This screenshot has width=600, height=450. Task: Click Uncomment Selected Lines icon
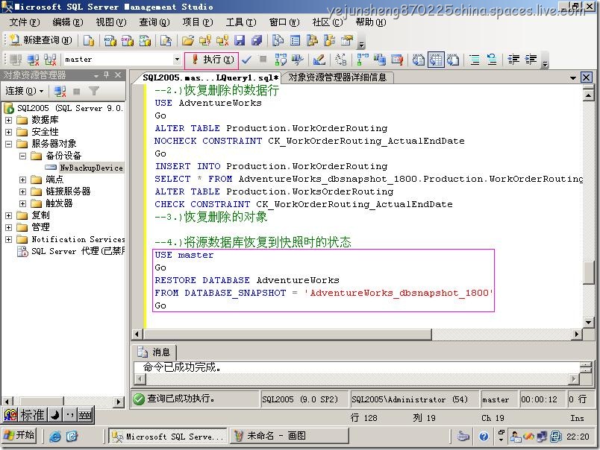pos(492,60)
